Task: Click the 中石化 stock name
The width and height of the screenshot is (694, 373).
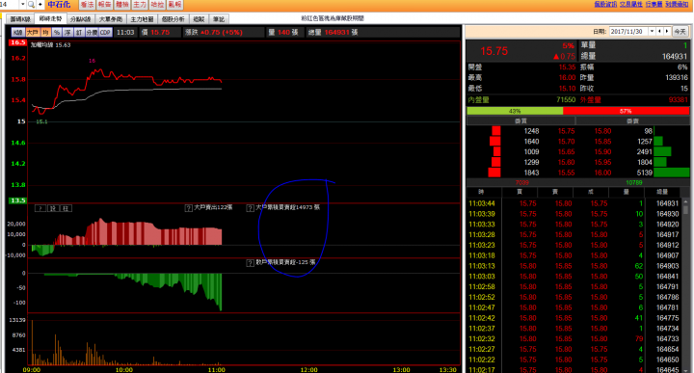Action: [x=60, y=5]
